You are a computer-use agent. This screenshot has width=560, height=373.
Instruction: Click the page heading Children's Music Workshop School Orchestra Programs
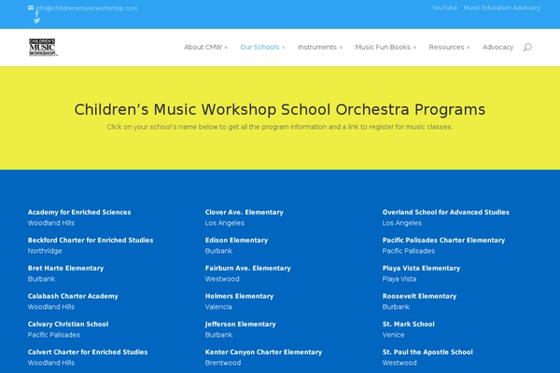click(280, 110)
